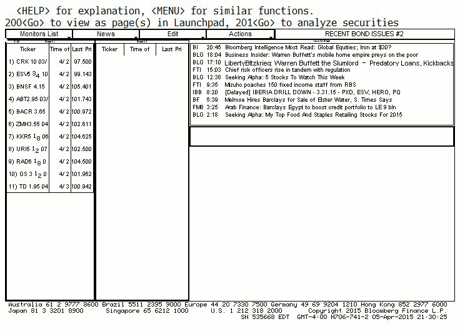
Task: Select the ZMH3.55 04 bond row
Action: point(50,124)
